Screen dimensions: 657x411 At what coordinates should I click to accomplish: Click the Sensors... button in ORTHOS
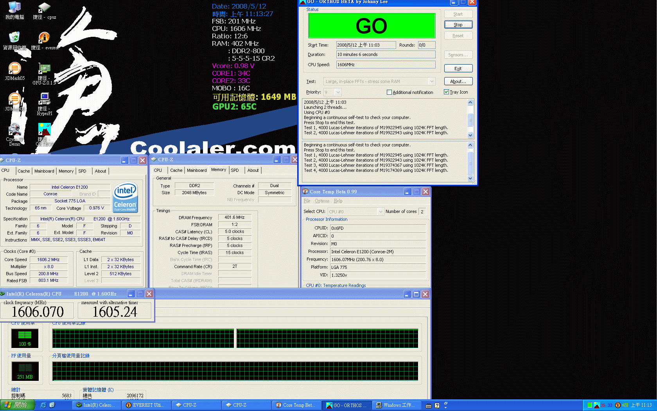(x=458, y=55)
